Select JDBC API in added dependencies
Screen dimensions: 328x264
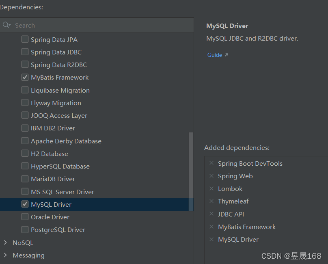(x=231, y=214)
